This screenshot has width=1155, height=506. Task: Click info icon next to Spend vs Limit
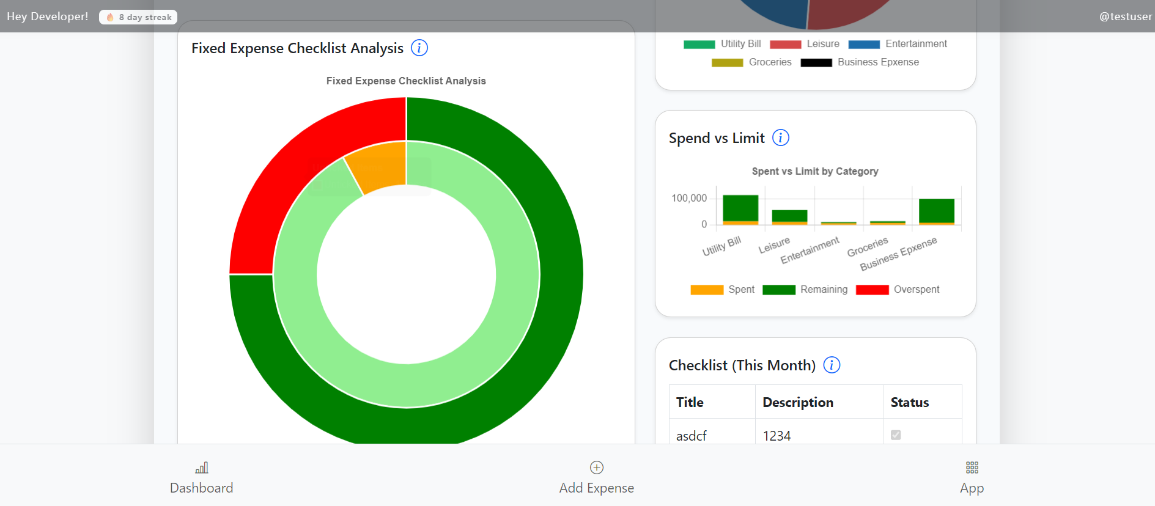tap(780, 137)
